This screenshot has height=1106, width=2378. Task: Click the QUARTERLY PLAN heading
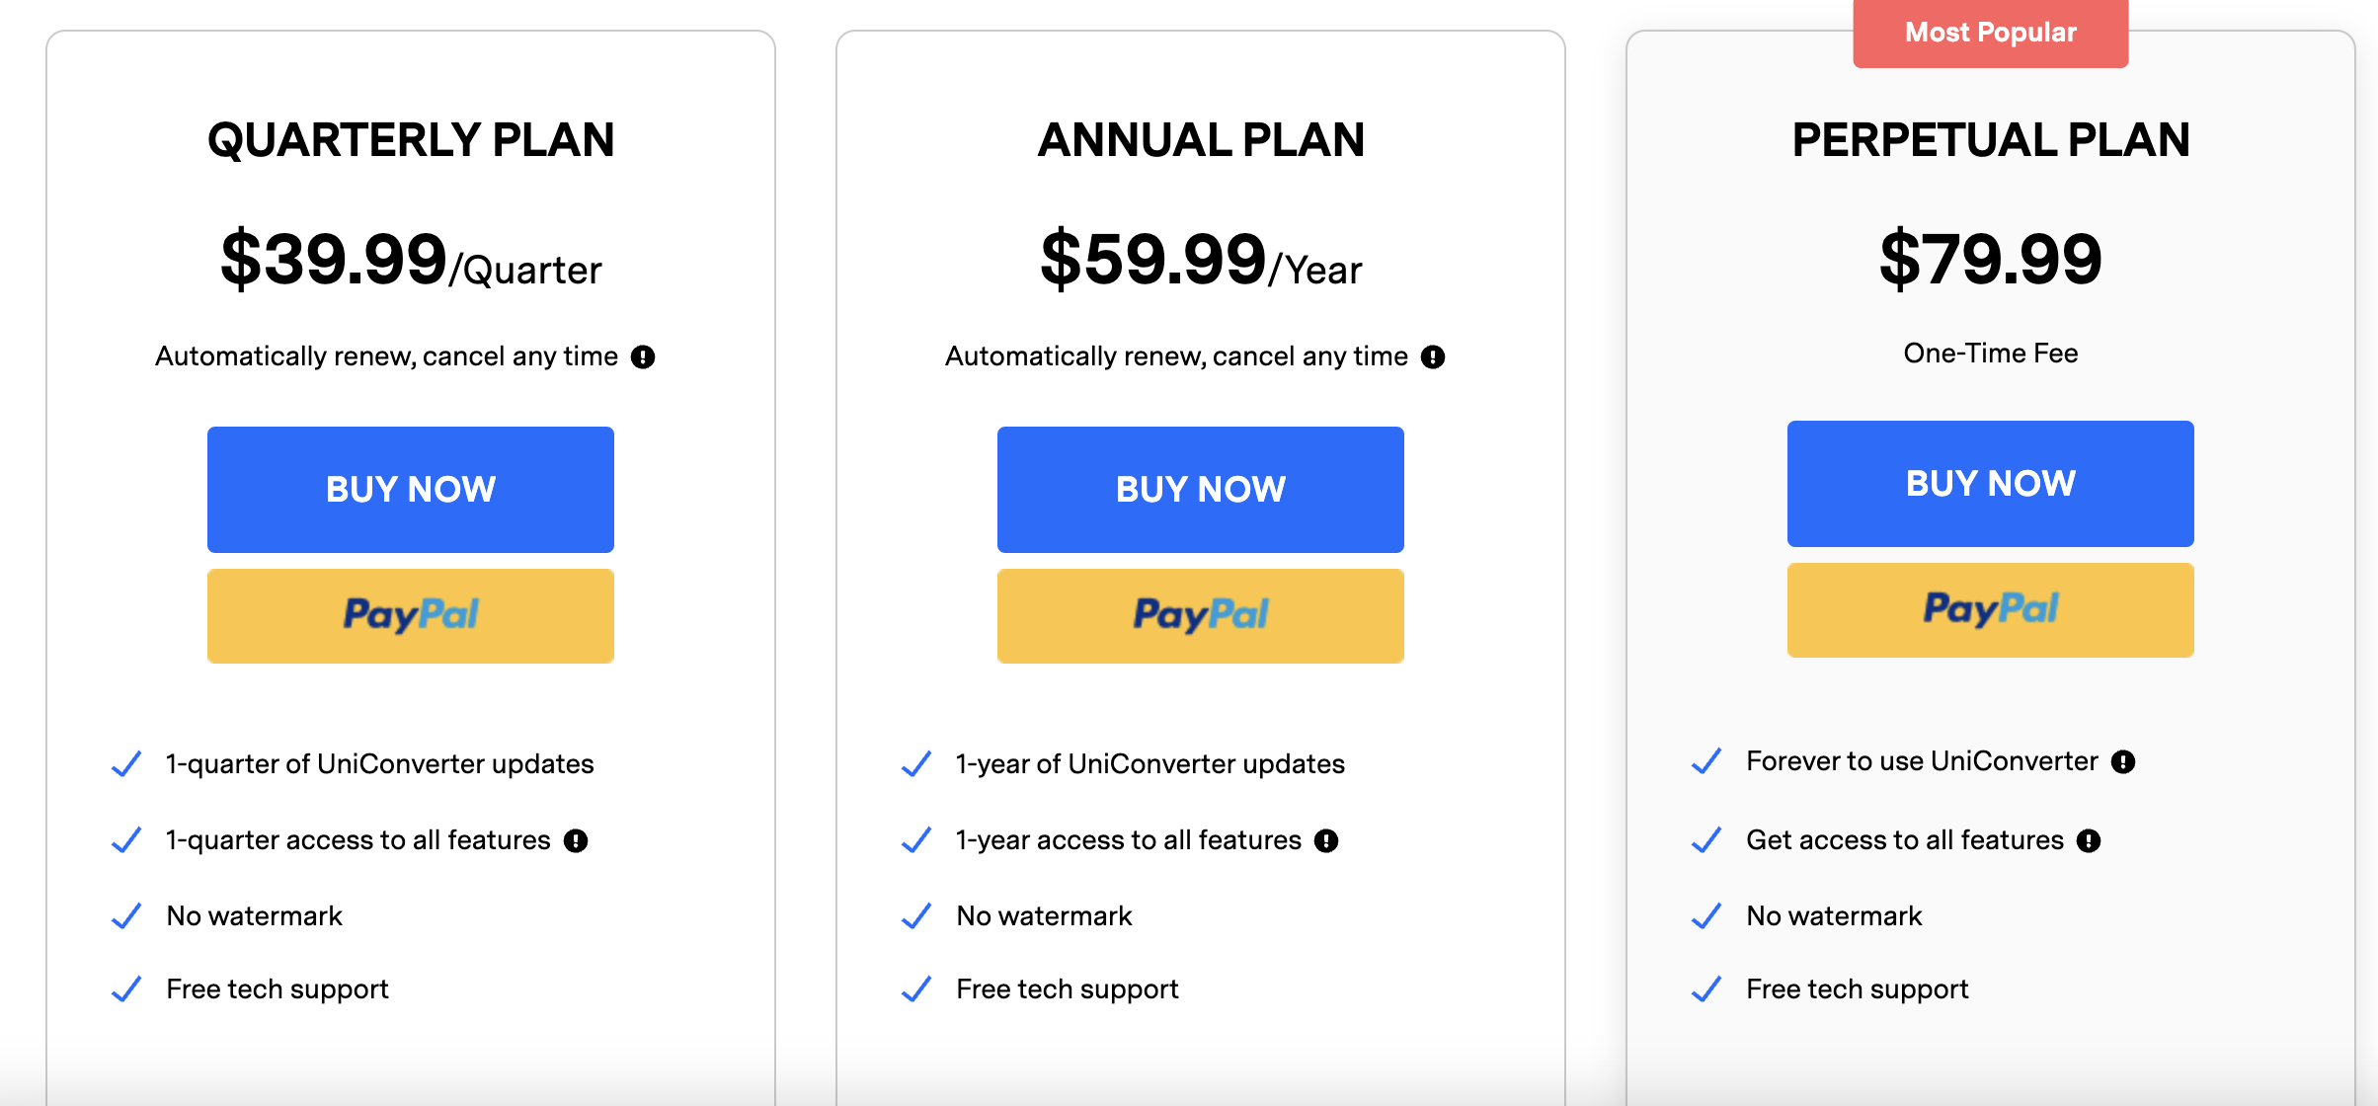411,139
